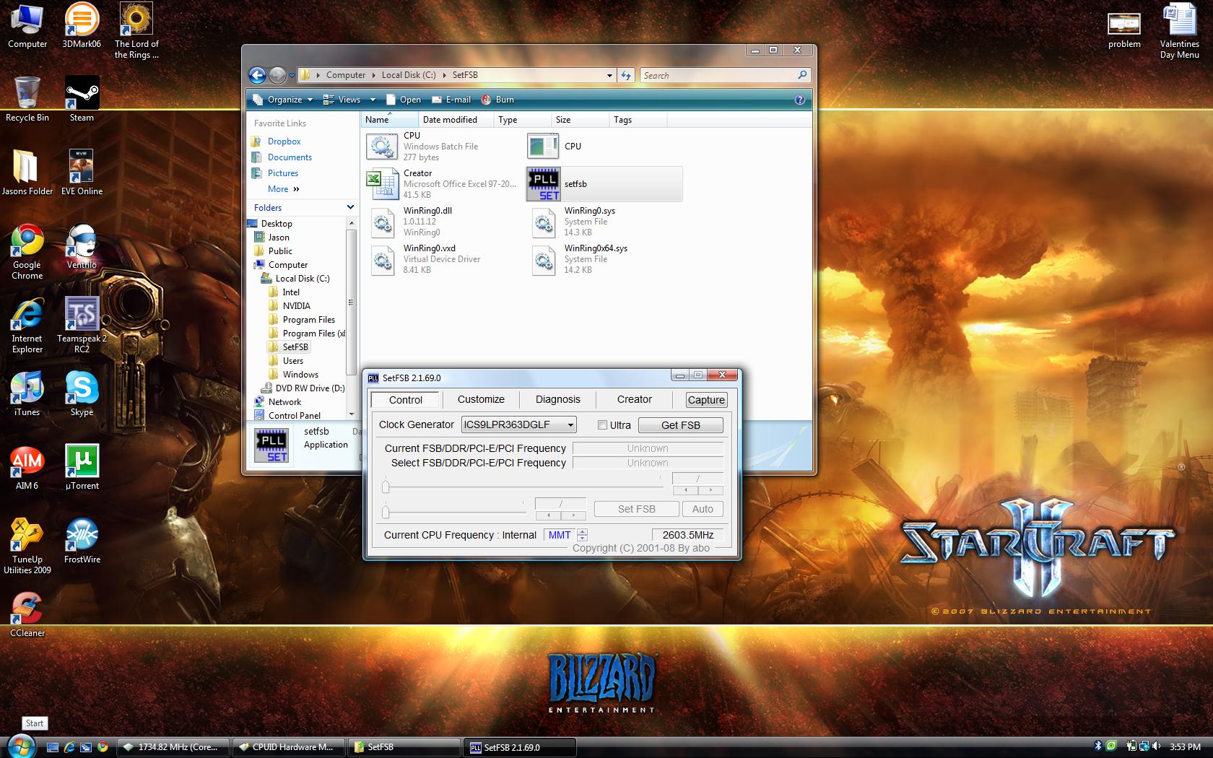Click the Explorer help question icon

(800, 100)
